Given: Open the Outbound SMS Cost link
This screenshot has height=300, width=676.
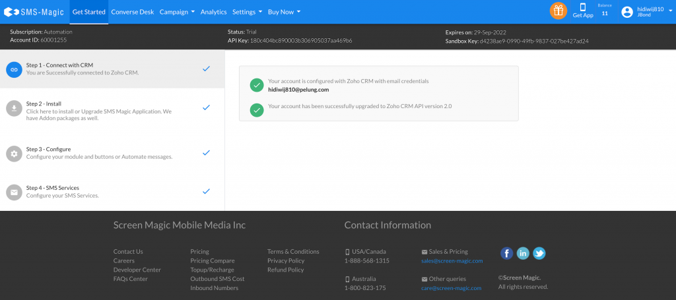Looking at the screenshot, I should [x=217, y=279].
